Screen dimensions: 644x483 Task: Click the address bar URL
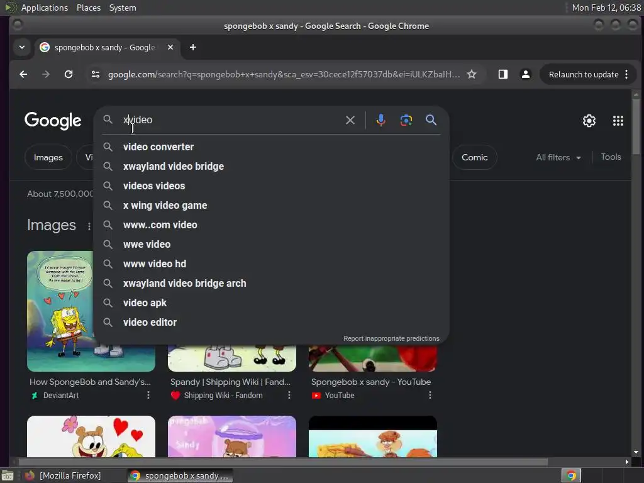click(x=284, y=74)
